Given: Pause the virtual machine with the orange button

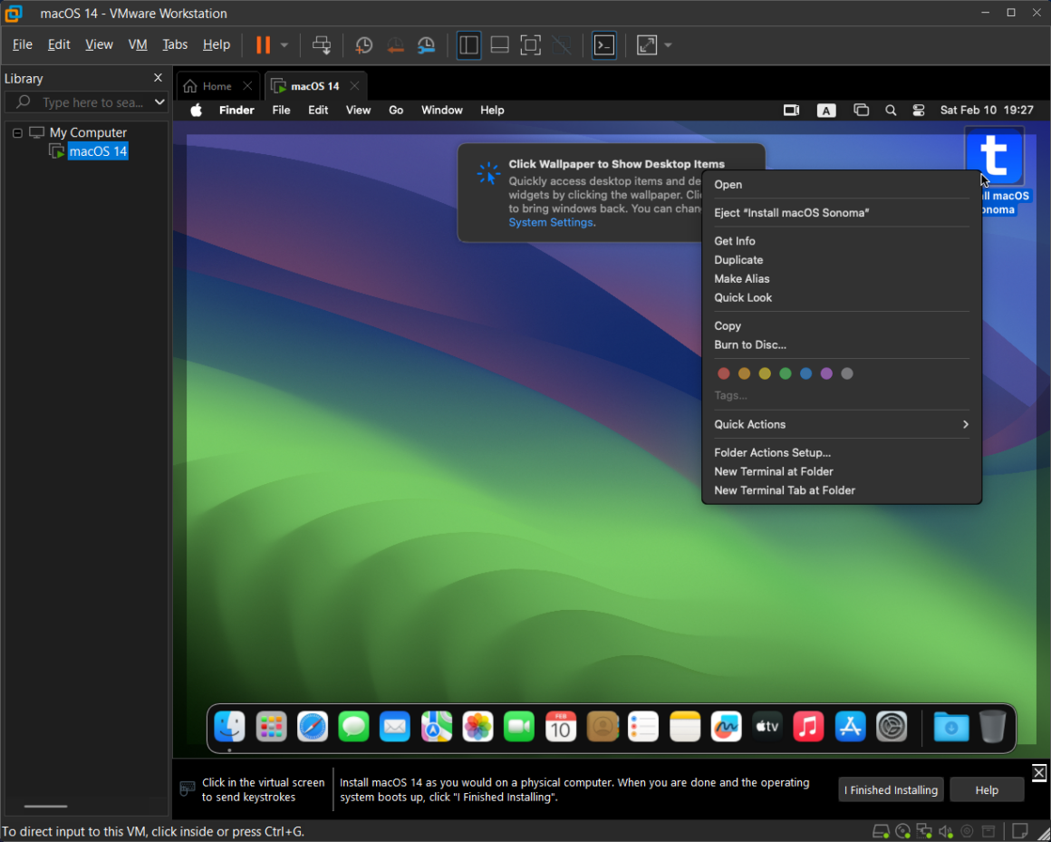Looking at the screenshot, I should (264, 45).
